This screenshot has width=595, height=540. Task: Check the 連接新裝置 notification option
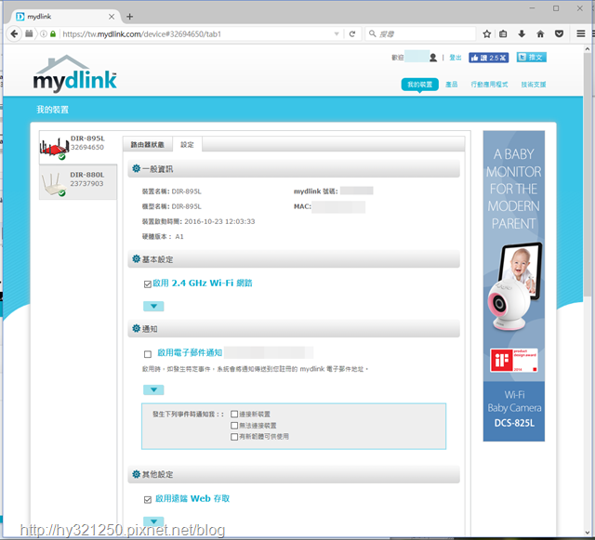pyautogui.click(x=234, y=414)
